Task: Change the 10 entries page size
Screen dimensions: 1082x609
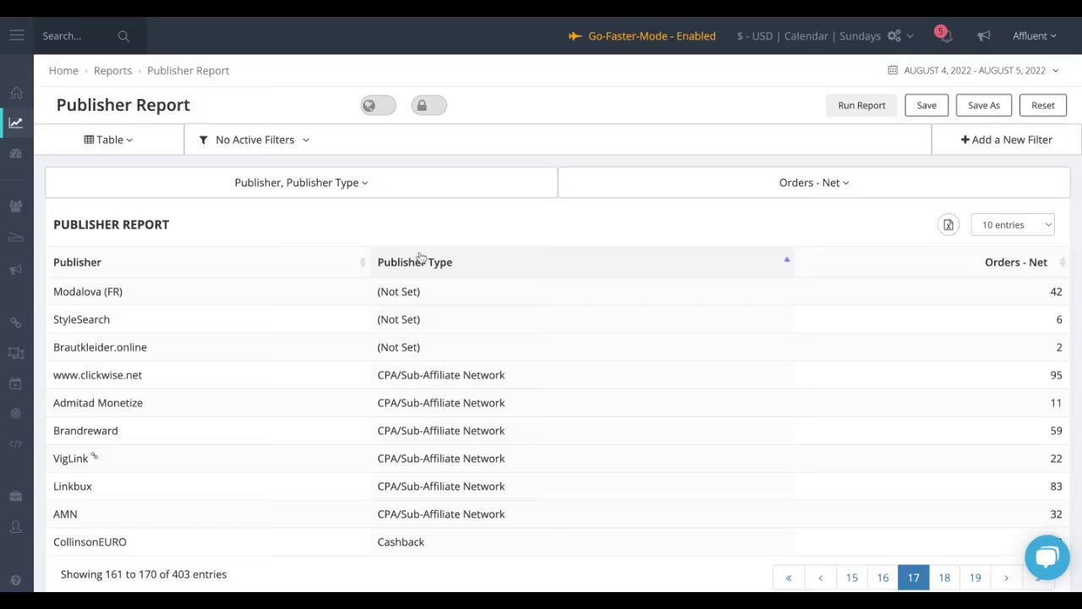Action: point(1013,225)
